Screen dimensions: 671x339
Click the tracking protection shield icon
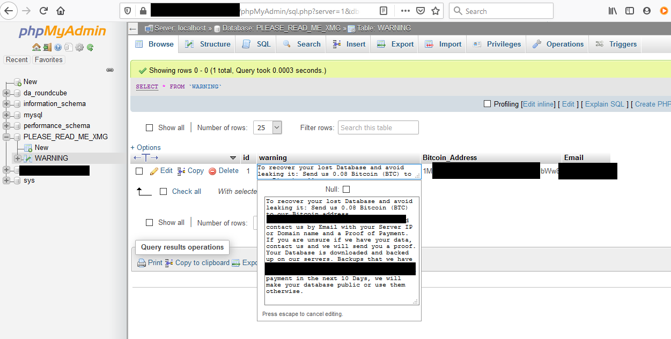128,11
